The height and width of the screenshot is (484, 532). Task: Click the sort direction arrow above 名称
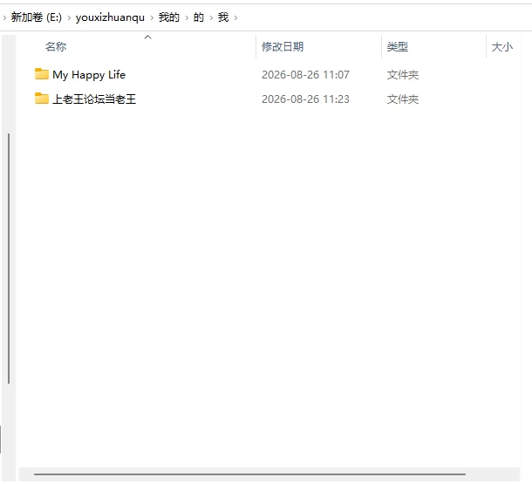pos(147,37)
